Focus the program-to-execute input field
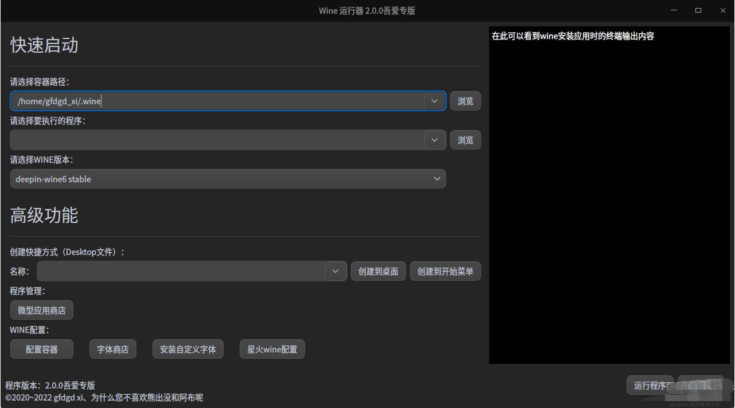This screenshot has width=735, height=408. coord(218,140)
